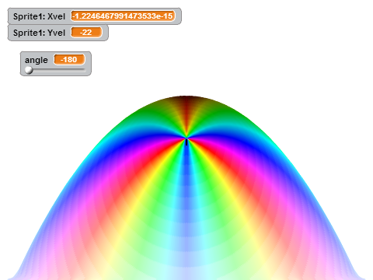The image size is (373, 280).
Task: Click the Sprite1: Yvel monitor label
Action: click(x=39, y=33)
